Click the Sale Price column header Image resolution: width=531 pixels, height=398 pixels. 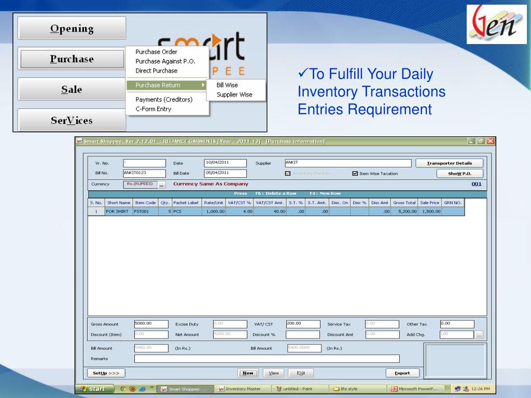click(x=429, y=203)
